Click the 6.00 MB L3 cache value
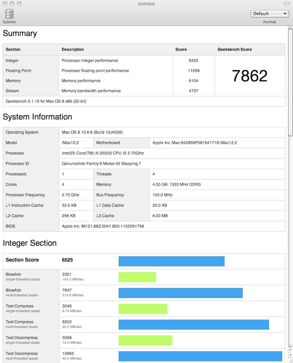 click(x=160, y=216)
